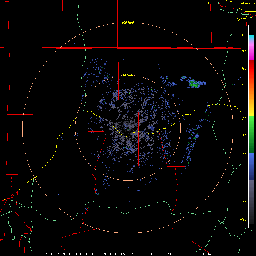Click the 50 value on the dBZ scale
The height and width of the screenshot is (256, 256).
coord(244,85)
